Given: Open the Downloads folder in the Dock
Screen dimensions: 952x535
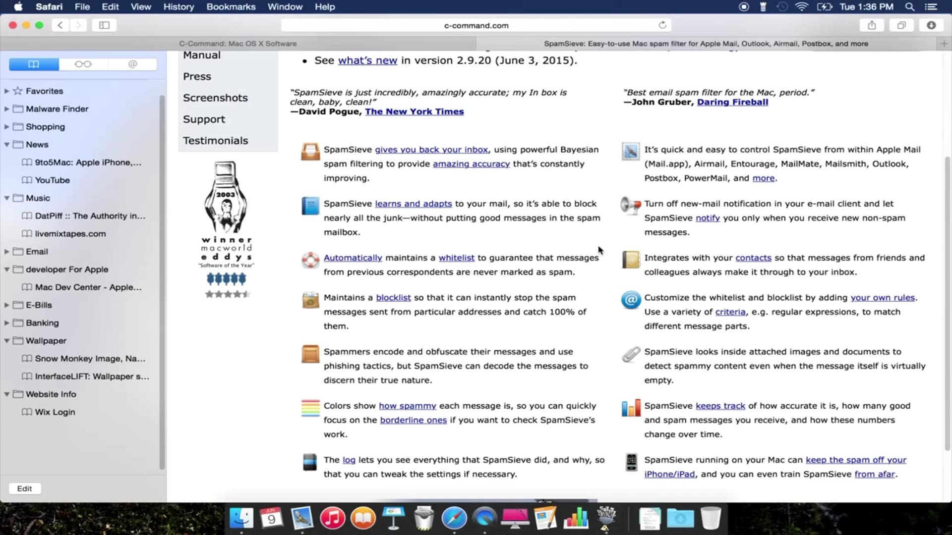Looking at the screenshot, I should coord(680,518).
